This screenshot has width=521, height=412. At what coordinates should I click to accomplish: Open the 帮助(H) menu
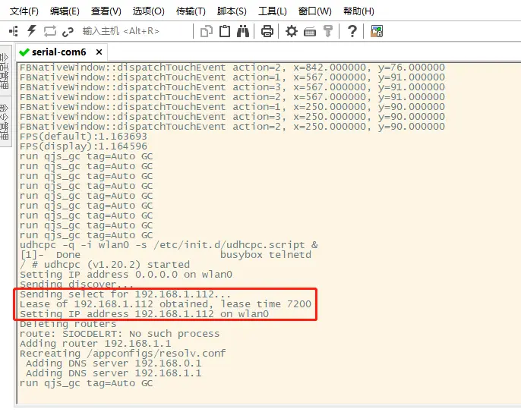coord(358,11)
